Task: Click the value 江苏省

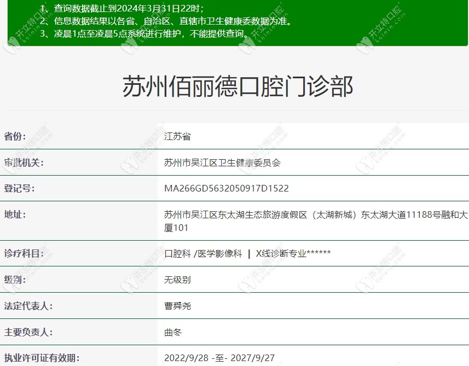Action: pyautogui.click(x=177, y=136)
